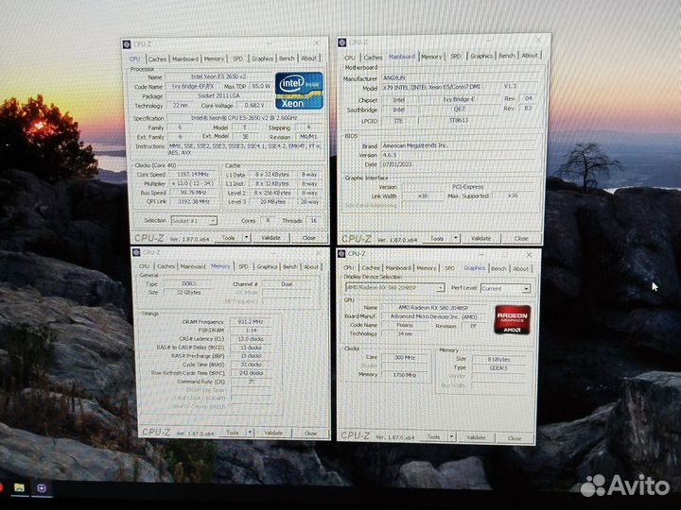The height and width of the screenshot is (510, 681).
Task: Click Validate button in the Memory window
Action: (273, 433)
